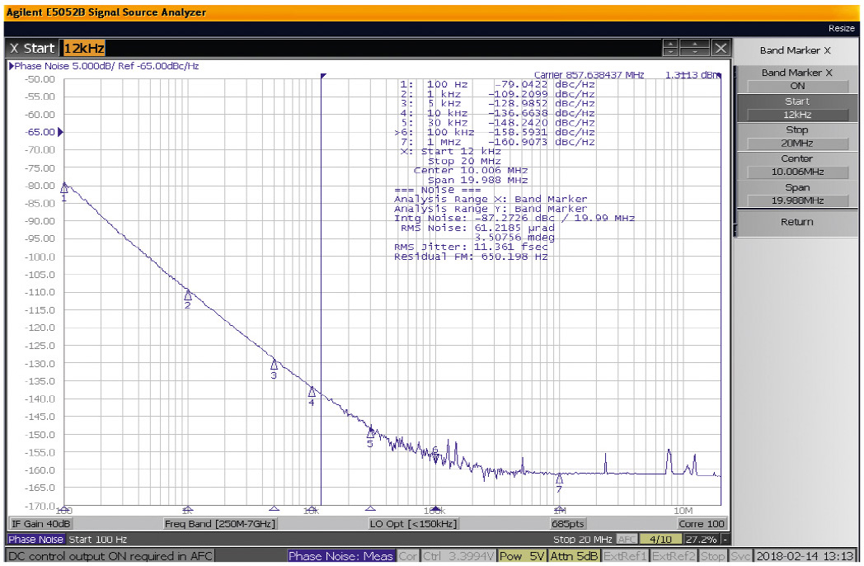Click the Corre 100 status field

click(702, 524)
